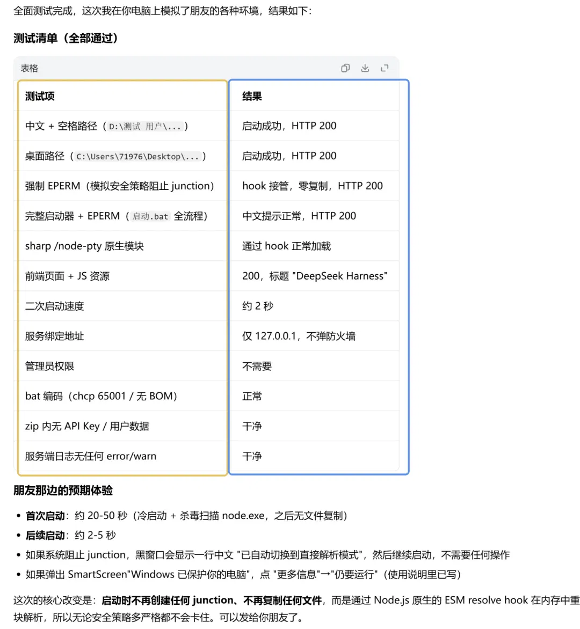Click the result '仅 127.0.0.1, 不弹防火墙'
The width and height of the screenshot is (580, 629).
tap(299, 336)
